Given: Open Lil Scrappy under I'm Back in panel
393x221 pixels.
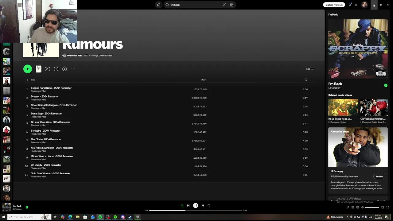Looking at the screenshot, I should (334, 88).
